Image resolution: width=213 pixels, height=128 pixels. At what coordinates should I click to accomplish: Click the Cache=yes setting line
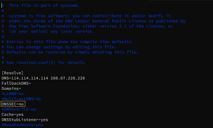coord(13,115)
